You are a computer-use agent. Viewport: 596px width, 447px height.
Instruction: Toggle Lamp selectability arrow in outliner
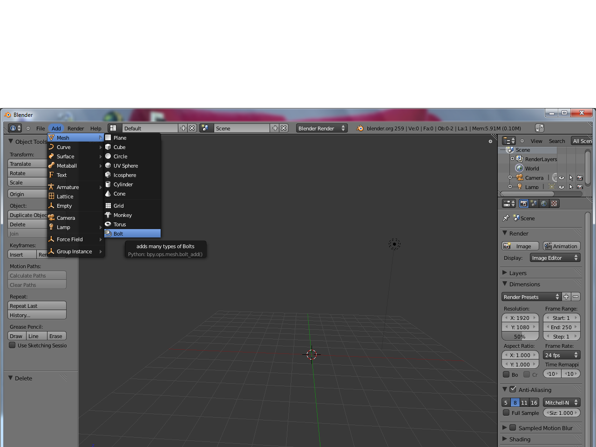571,187
